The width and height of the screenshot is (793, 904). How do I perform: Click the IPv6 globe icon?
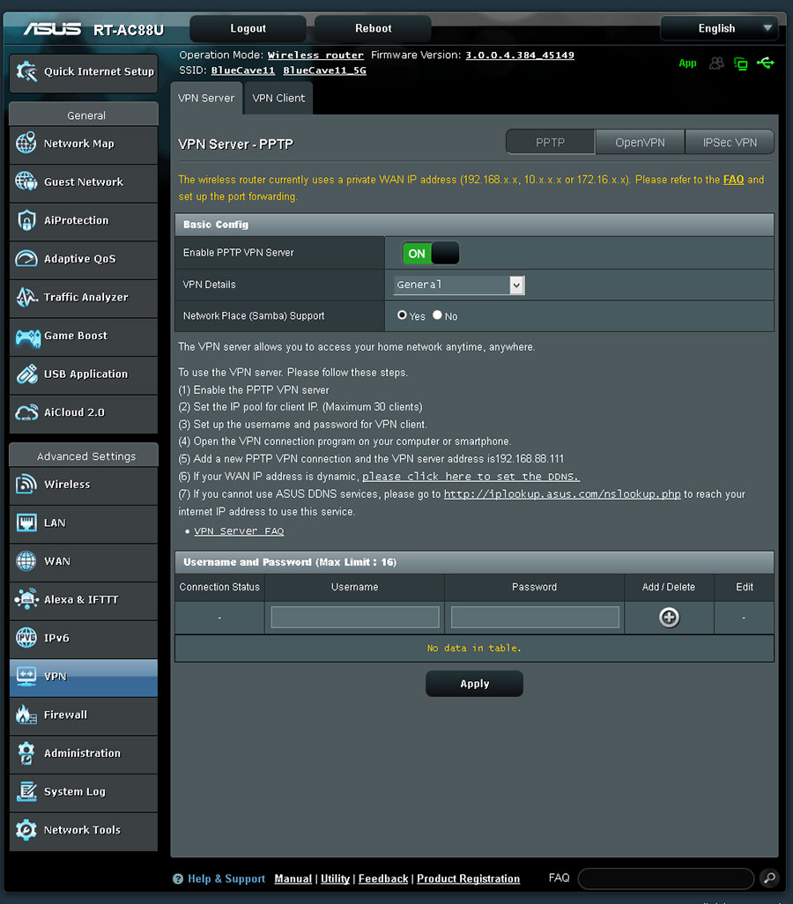pos(26,638)
